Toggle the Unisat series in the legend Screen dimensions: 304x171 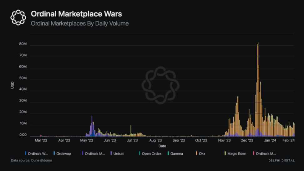tap(119, 153)
